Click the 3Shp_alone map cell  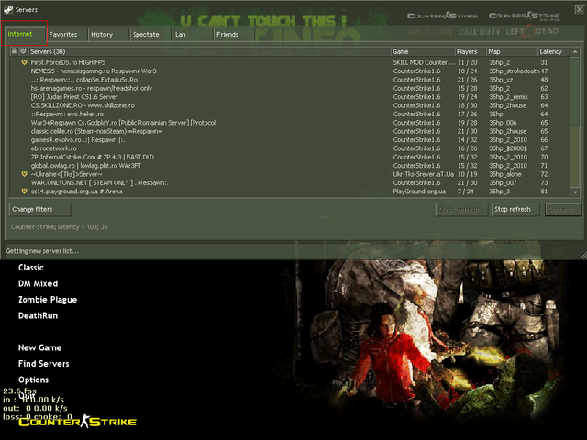point(504,174)
